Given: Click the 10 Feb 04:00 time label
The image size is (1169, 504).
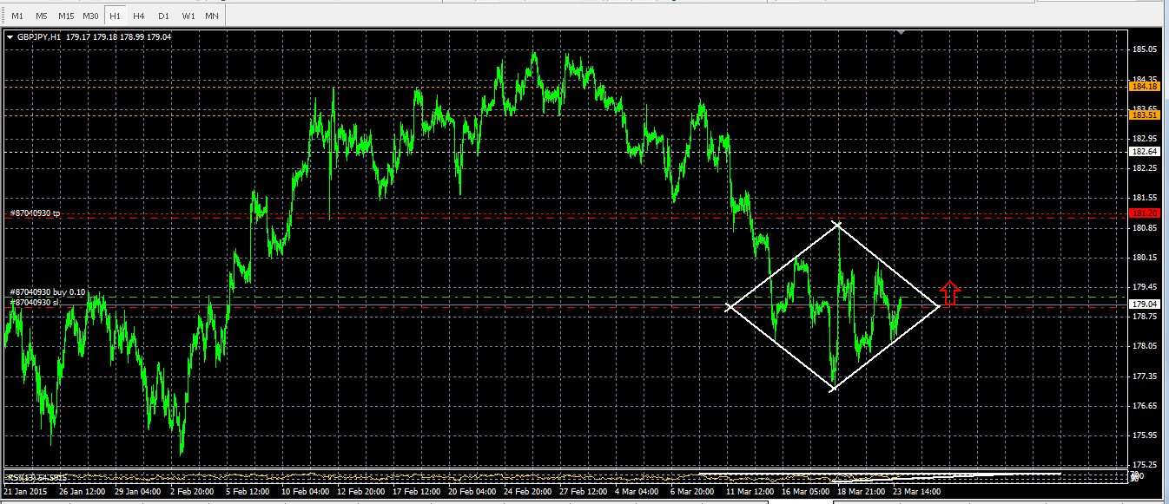Looking at the screenshot, I should (305, 491).
